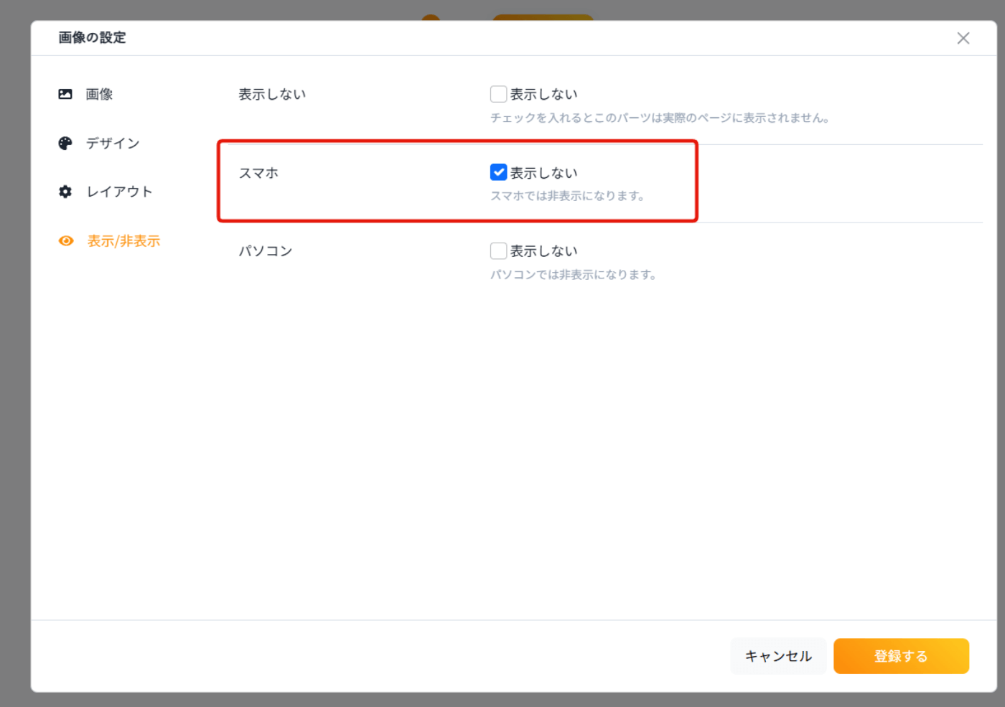Select the 表示/非表示 tab
This screenshot has width=1005, height=707.
(123, 241)
